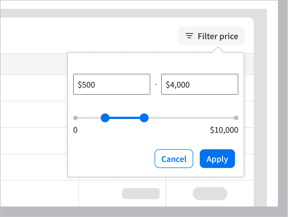Click the filter lines icon
Image resolution: width=288 pixels, height=217 pixels.
[189, 36]
